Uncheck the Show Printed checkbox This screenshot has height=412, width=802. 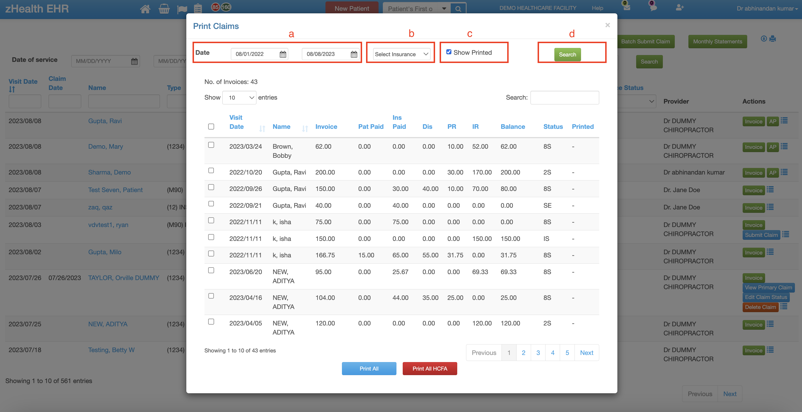tap(449, 52)
